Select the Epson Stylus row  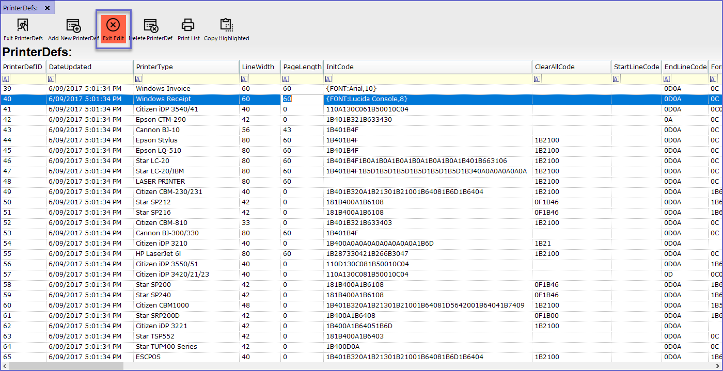[x=156, y=140]
